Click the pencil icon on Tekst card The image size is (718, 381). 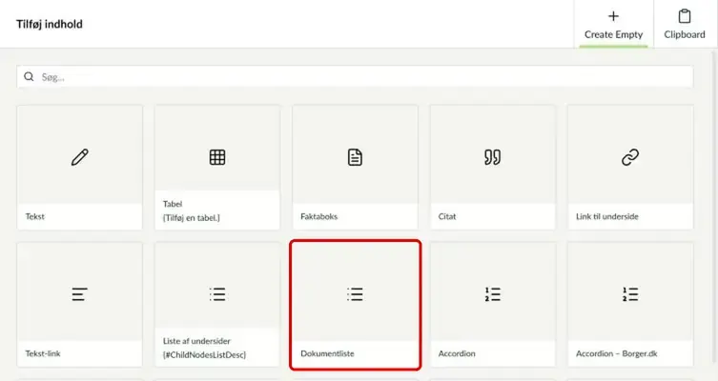click(80, 157)
